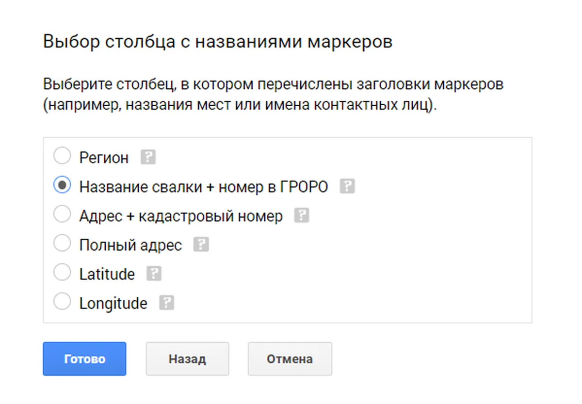The width and height of the screenshot is (582, 404).
Task: Select the Регион radio button
Action: click(62, 157)
